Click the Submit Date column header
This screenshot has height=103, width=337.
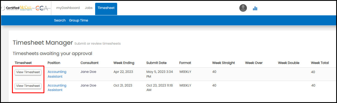[156, 63]
